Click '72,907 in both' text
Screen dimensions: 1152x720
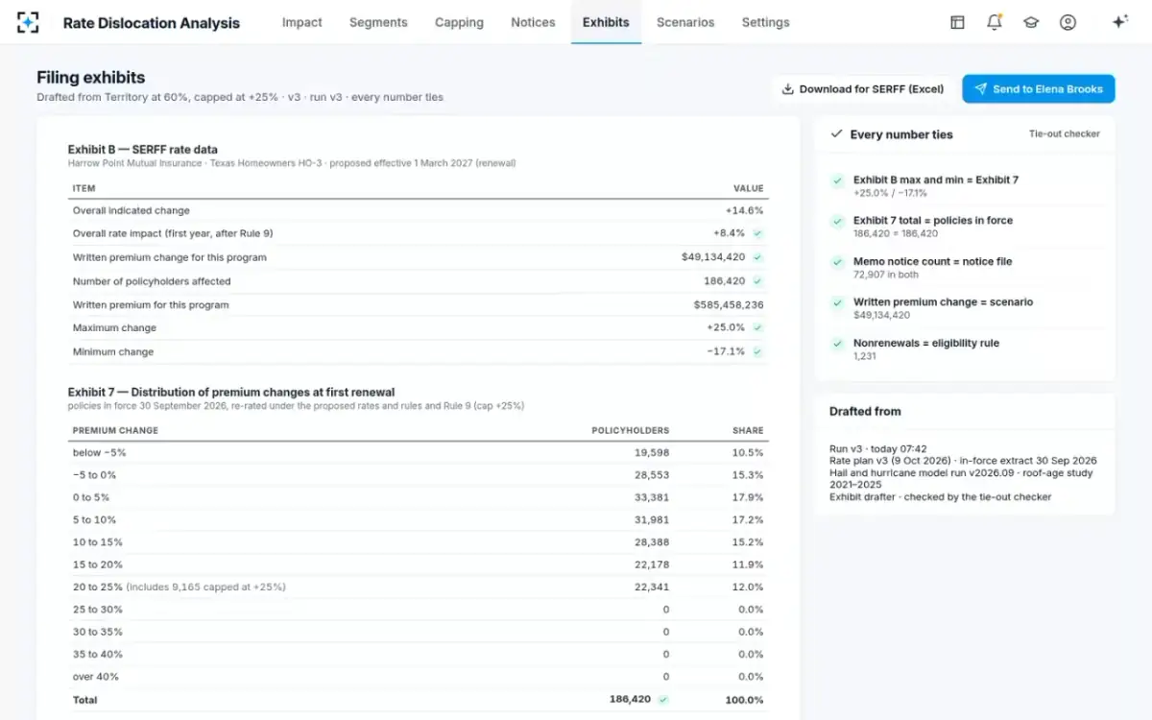coord(886,275)
